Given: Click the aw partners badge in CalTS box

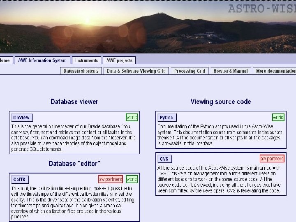Looking at the screenshot, I should pyautogui.click(x=111, y=179).
